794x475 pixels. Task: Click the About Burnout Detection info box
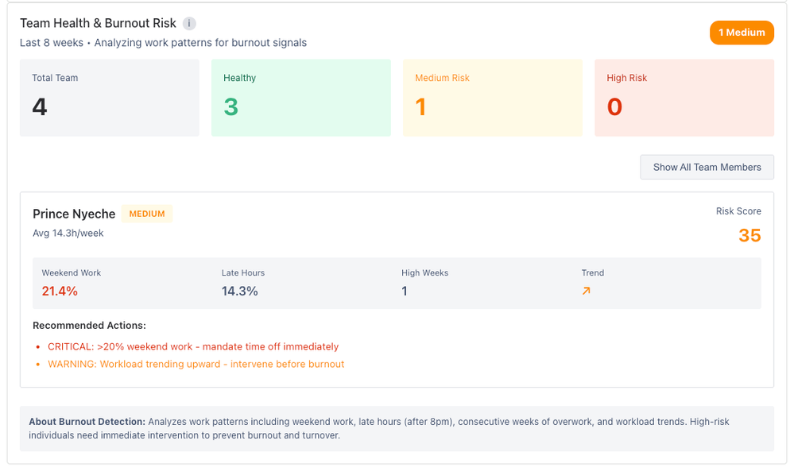click(397, 428)
